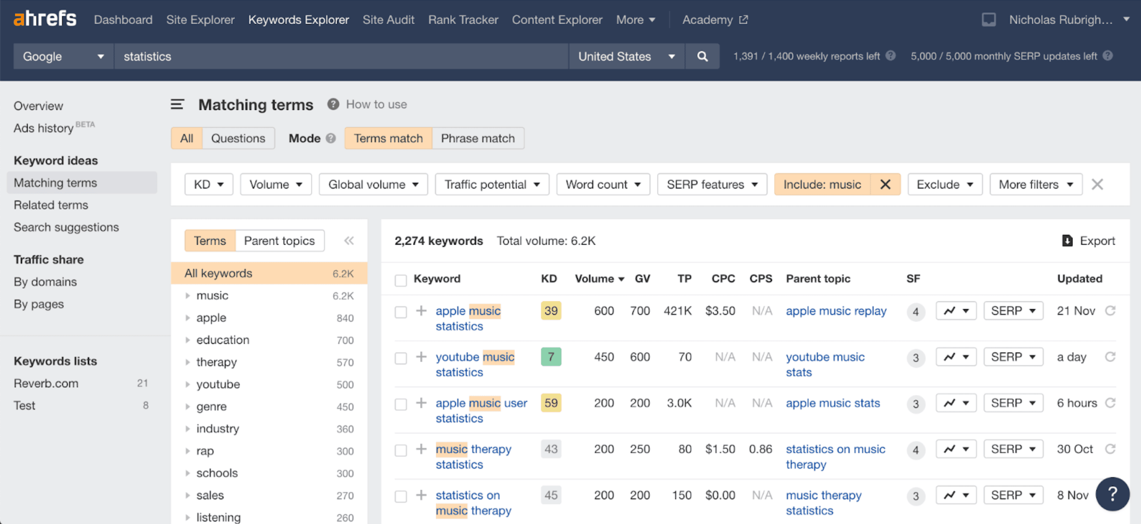Viewport: 1141px width, 524px height.
Task: Collapse the terms panel with double chevron
Action: click(x=349, y=241)
